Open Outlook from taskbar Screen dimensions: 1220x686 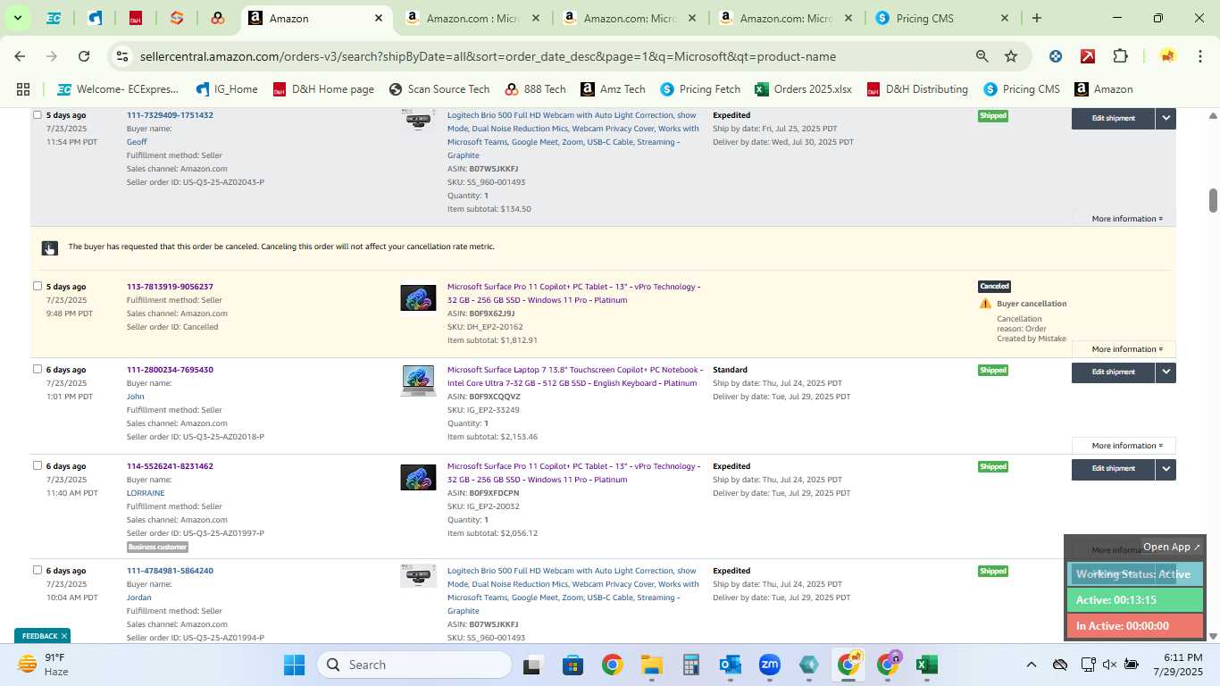[730, 665]
